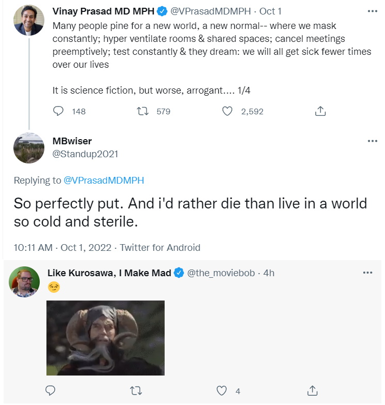
Task: Share the_moviebob's GIF tweet
Action: pyautogui.click(x=312, y=391)
